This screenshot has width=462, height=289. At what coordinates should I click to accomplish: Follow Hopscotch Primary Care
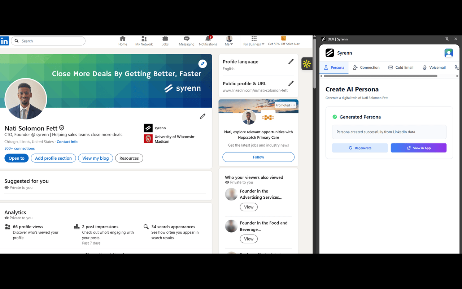click(258, 157)
